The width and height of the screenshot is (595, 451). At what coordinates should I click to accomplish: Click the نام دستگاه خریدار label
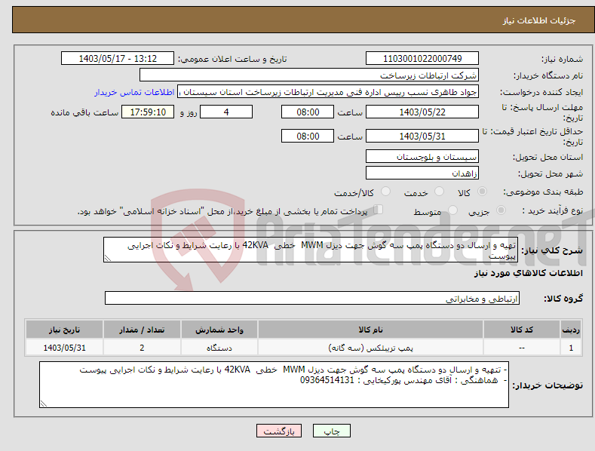(x=548, y=76)
